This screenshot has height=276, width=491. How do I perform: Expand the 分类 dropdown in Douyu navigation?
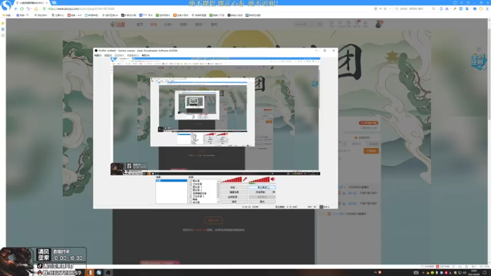168,25
